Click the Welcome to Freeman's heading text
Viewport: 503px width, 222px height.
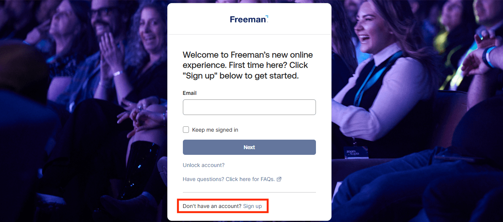coord(248,65)
